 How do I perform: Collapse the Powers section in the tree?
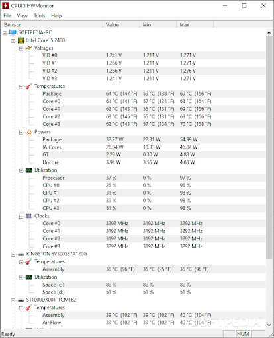point(21,133)
